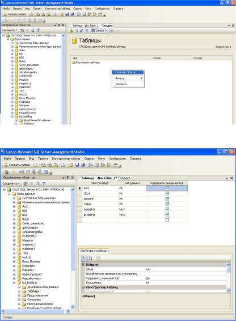
Task: Click Save All icon in designer window toolbar
Action: (x=83, y=165)
